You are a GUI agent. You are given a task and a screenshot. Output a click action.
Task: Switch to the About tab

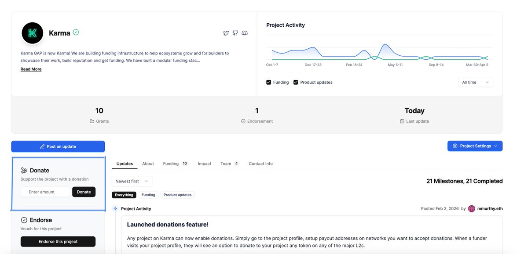point(148,164)
